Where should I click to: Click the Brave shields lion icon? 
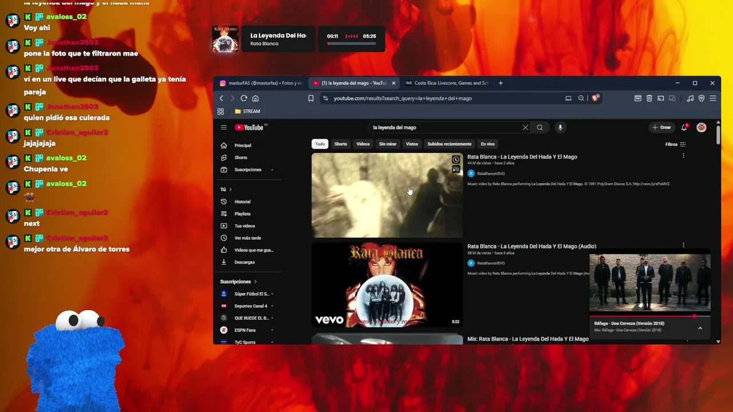[595, 98]
